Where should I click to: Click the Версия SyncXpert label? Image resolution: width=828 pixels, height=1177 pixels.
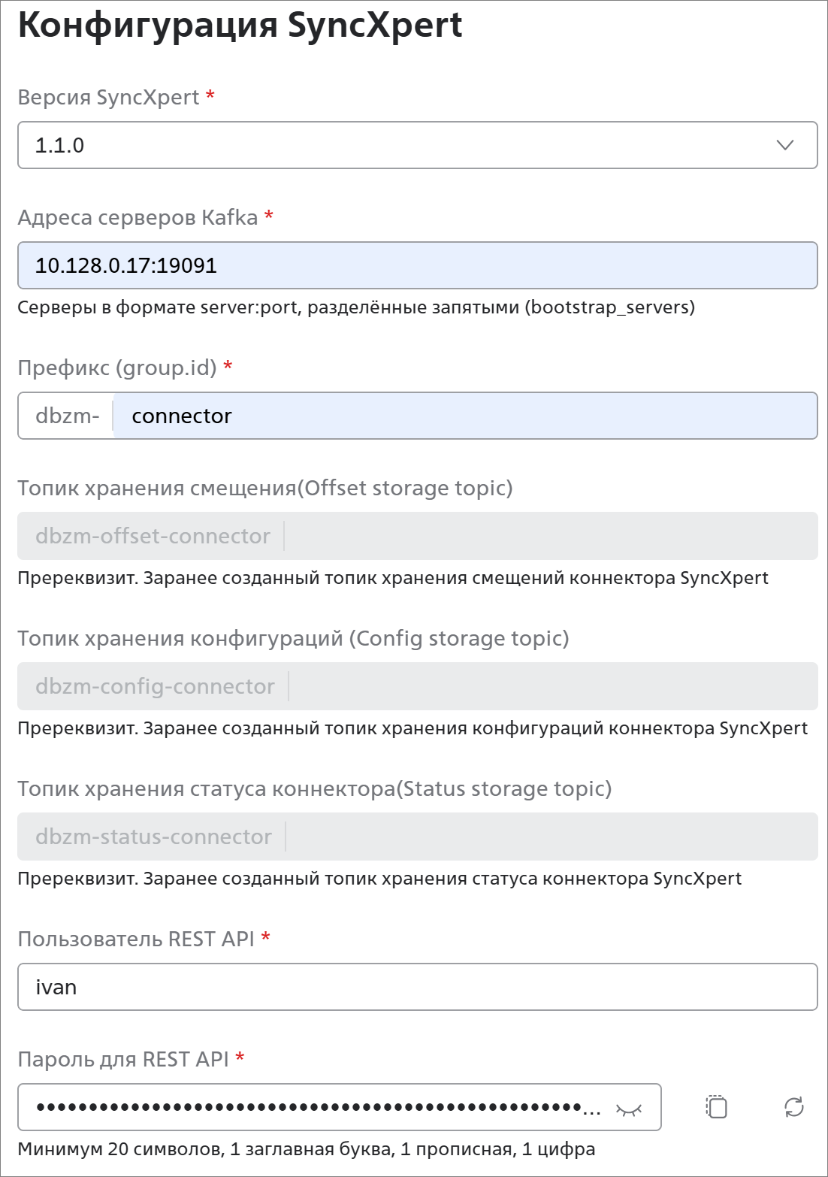[x=109, y=98]
